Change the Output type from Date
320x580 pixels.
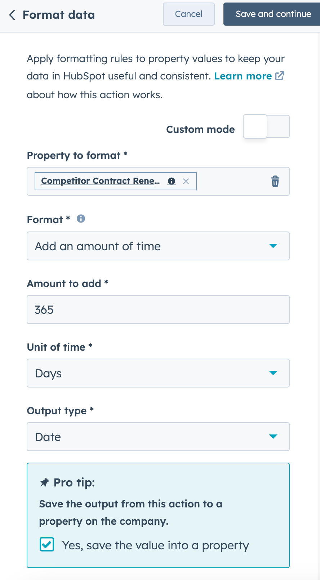pyautogui.click(x=158, y=437)
